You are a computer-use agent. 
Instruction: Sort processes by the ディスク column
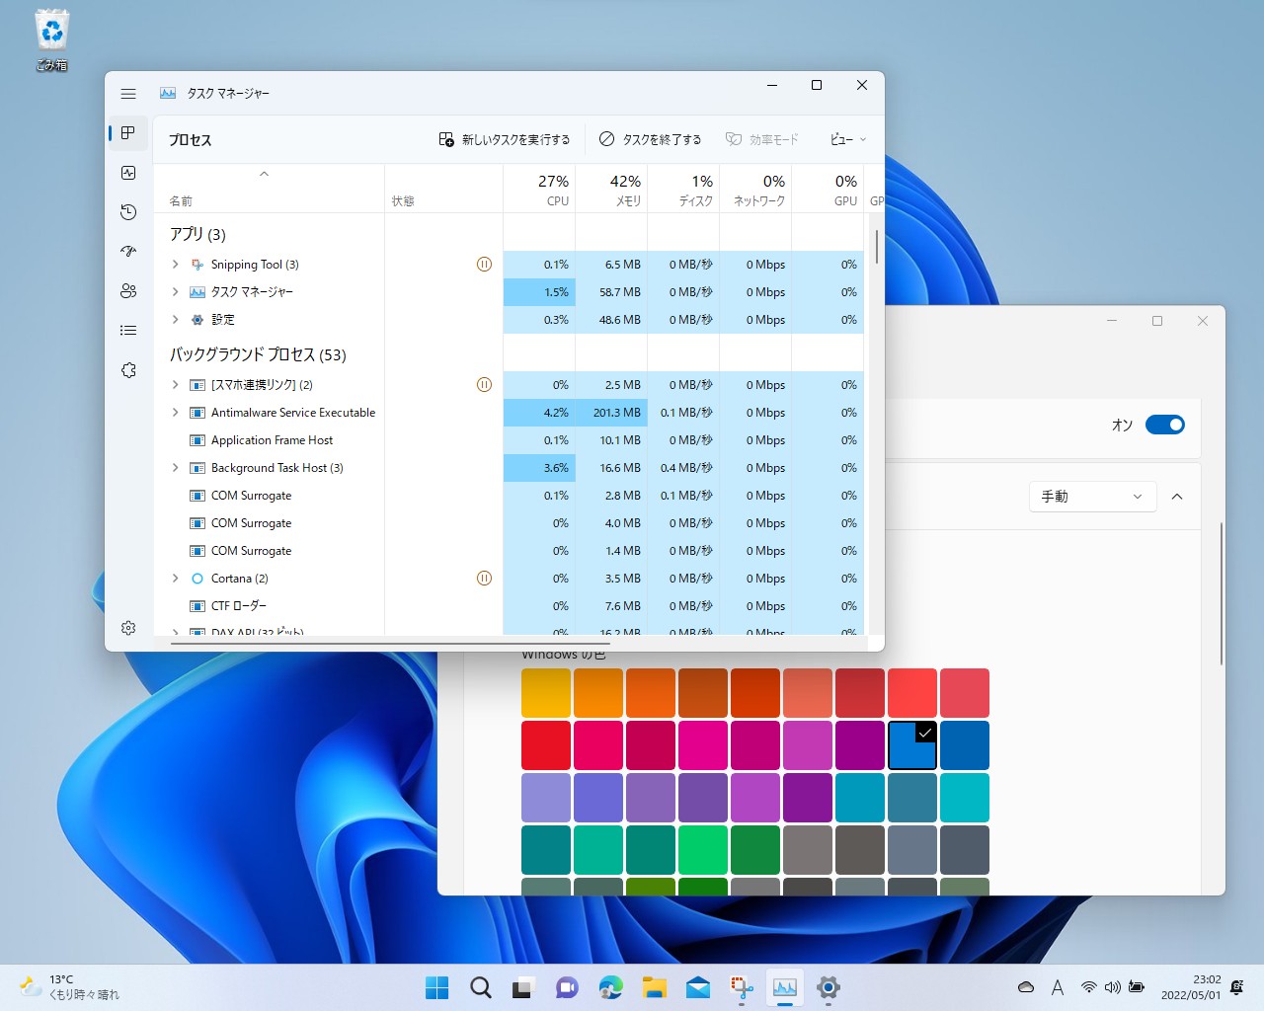tap(683, 189)
